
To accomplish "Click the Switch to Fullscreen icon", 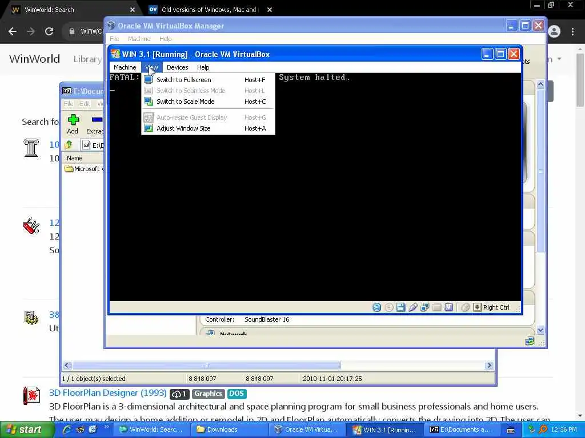I will (x=149, y=80).
